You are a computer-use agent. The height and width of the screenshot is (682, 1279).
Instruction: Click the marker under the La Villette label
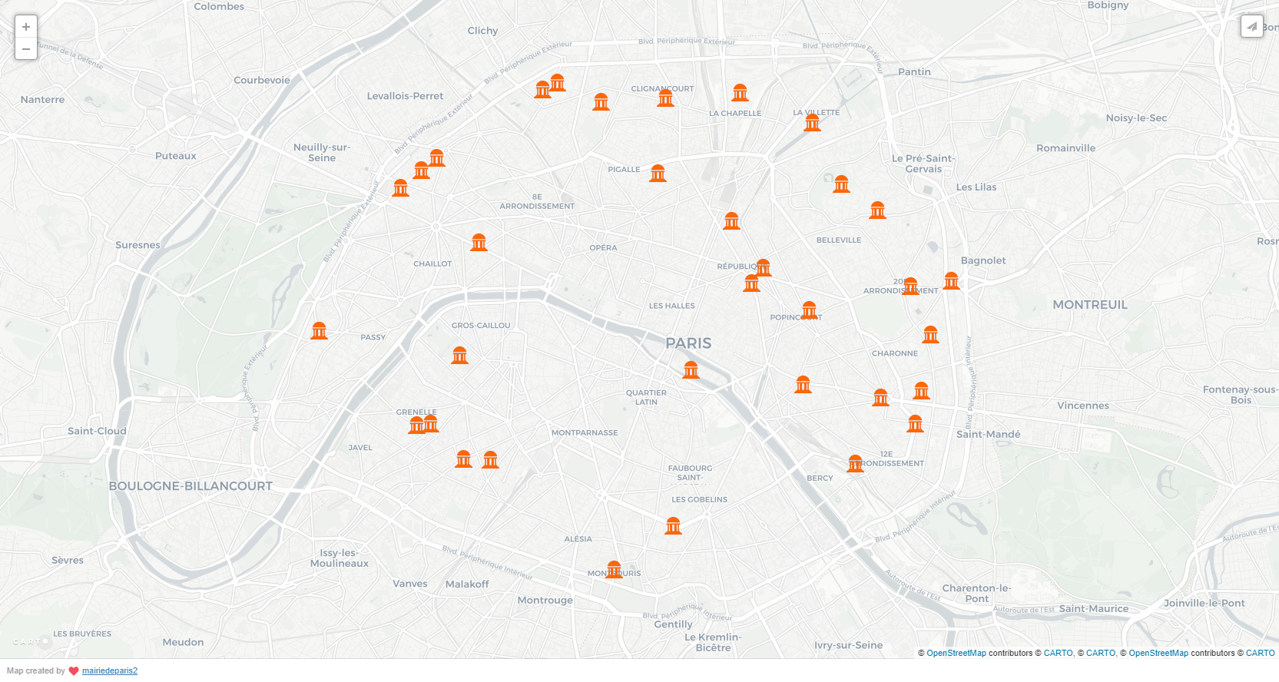(813, 122)
